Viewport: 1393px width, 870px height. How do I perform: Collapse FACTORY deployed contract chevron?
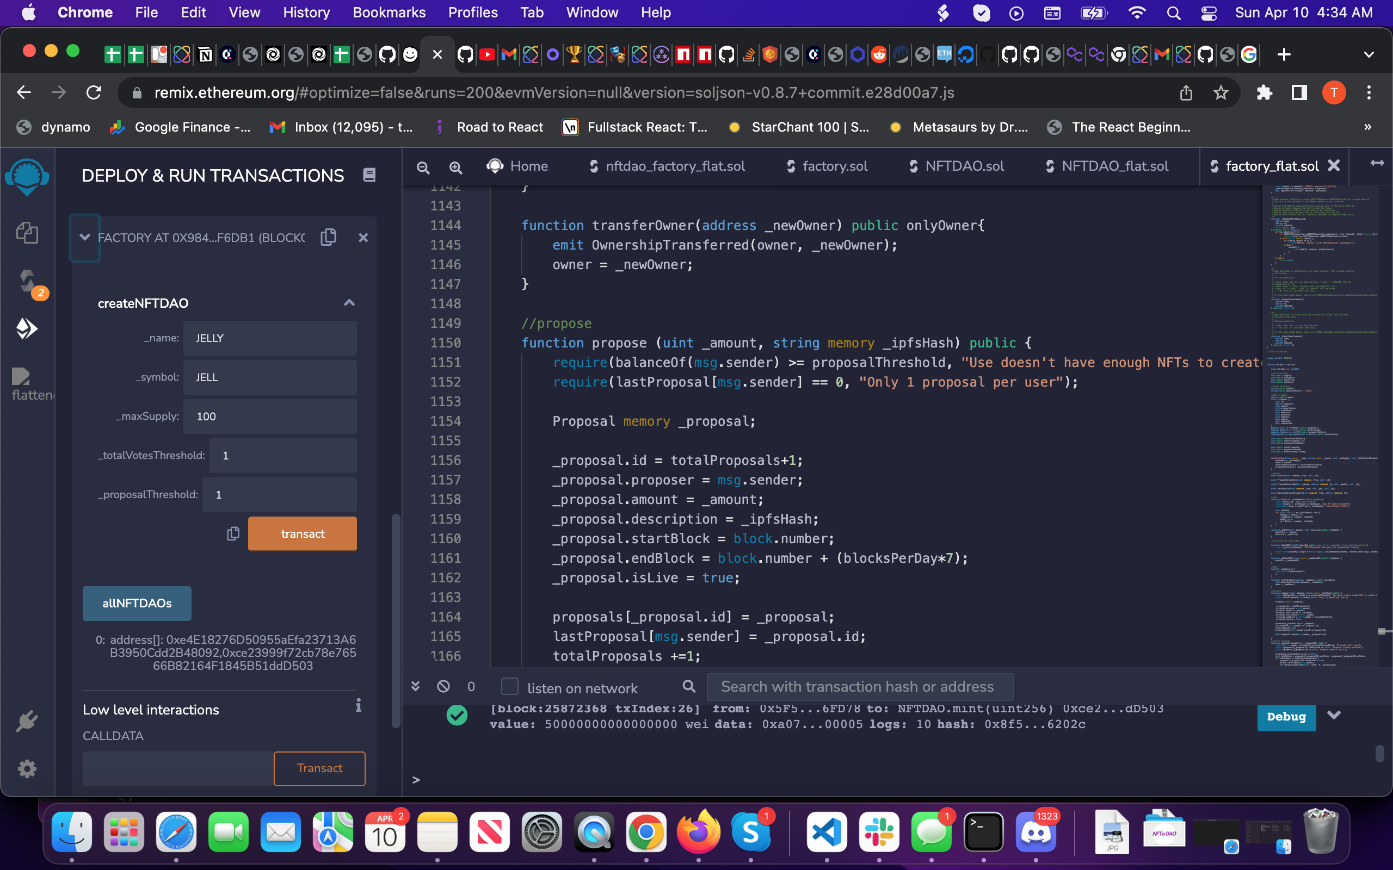[x=85, y=237]
